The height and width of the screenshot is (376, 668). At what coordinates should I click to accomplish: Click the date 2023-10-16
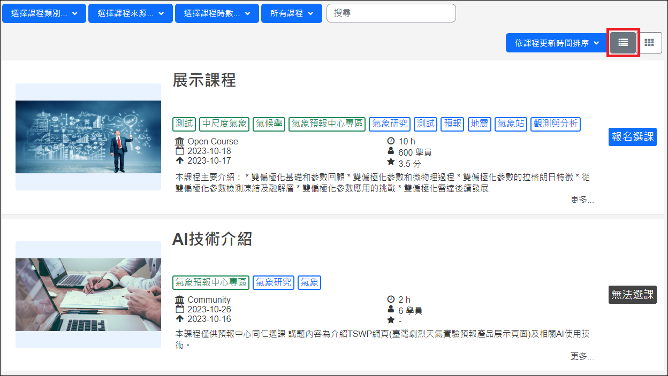[209, 319]
